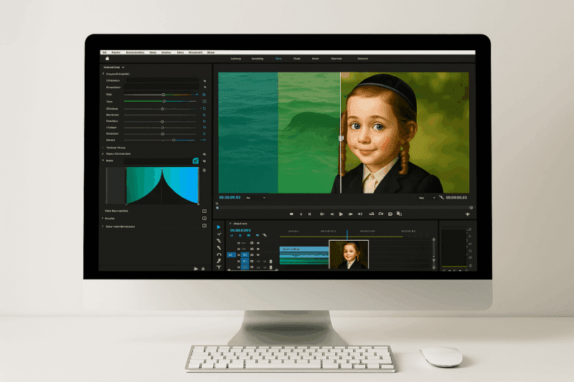Click the play icon at the left panel bottom
The height and width of the screenshot is (382, 574).
[196, 269]
